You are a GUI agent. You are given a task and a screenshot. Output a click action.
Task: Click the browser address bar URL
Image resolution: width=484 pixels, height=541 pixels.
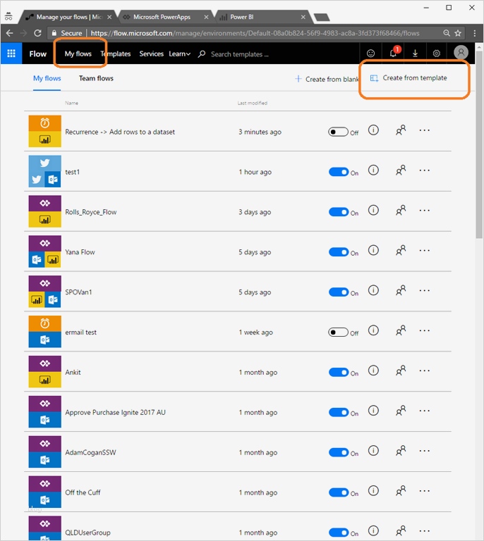(255, 33)
